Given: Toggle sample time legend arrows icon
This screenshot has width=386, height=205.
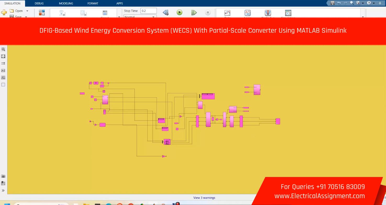Looking at the screenshot, I should pos(3,63).
